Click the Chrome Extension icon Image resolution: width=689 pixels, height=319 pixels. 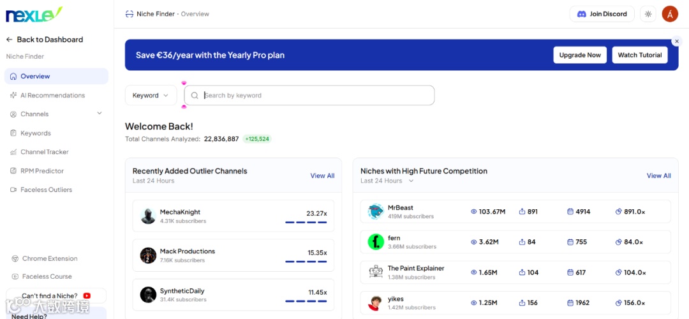[15, 259]
